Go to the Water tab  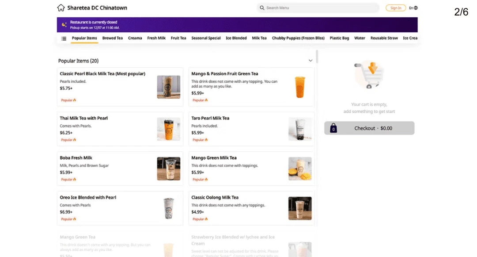(360, 38)
